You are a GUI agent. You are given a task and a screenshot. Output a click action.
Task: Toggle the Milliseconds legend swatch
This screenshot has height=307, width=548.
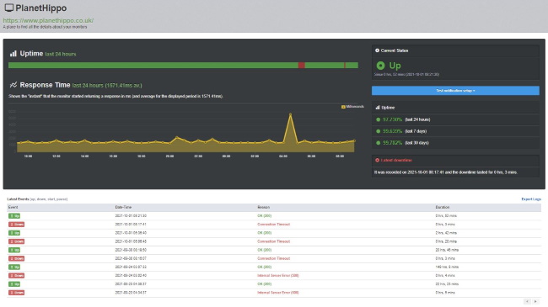tap(343, 107)
